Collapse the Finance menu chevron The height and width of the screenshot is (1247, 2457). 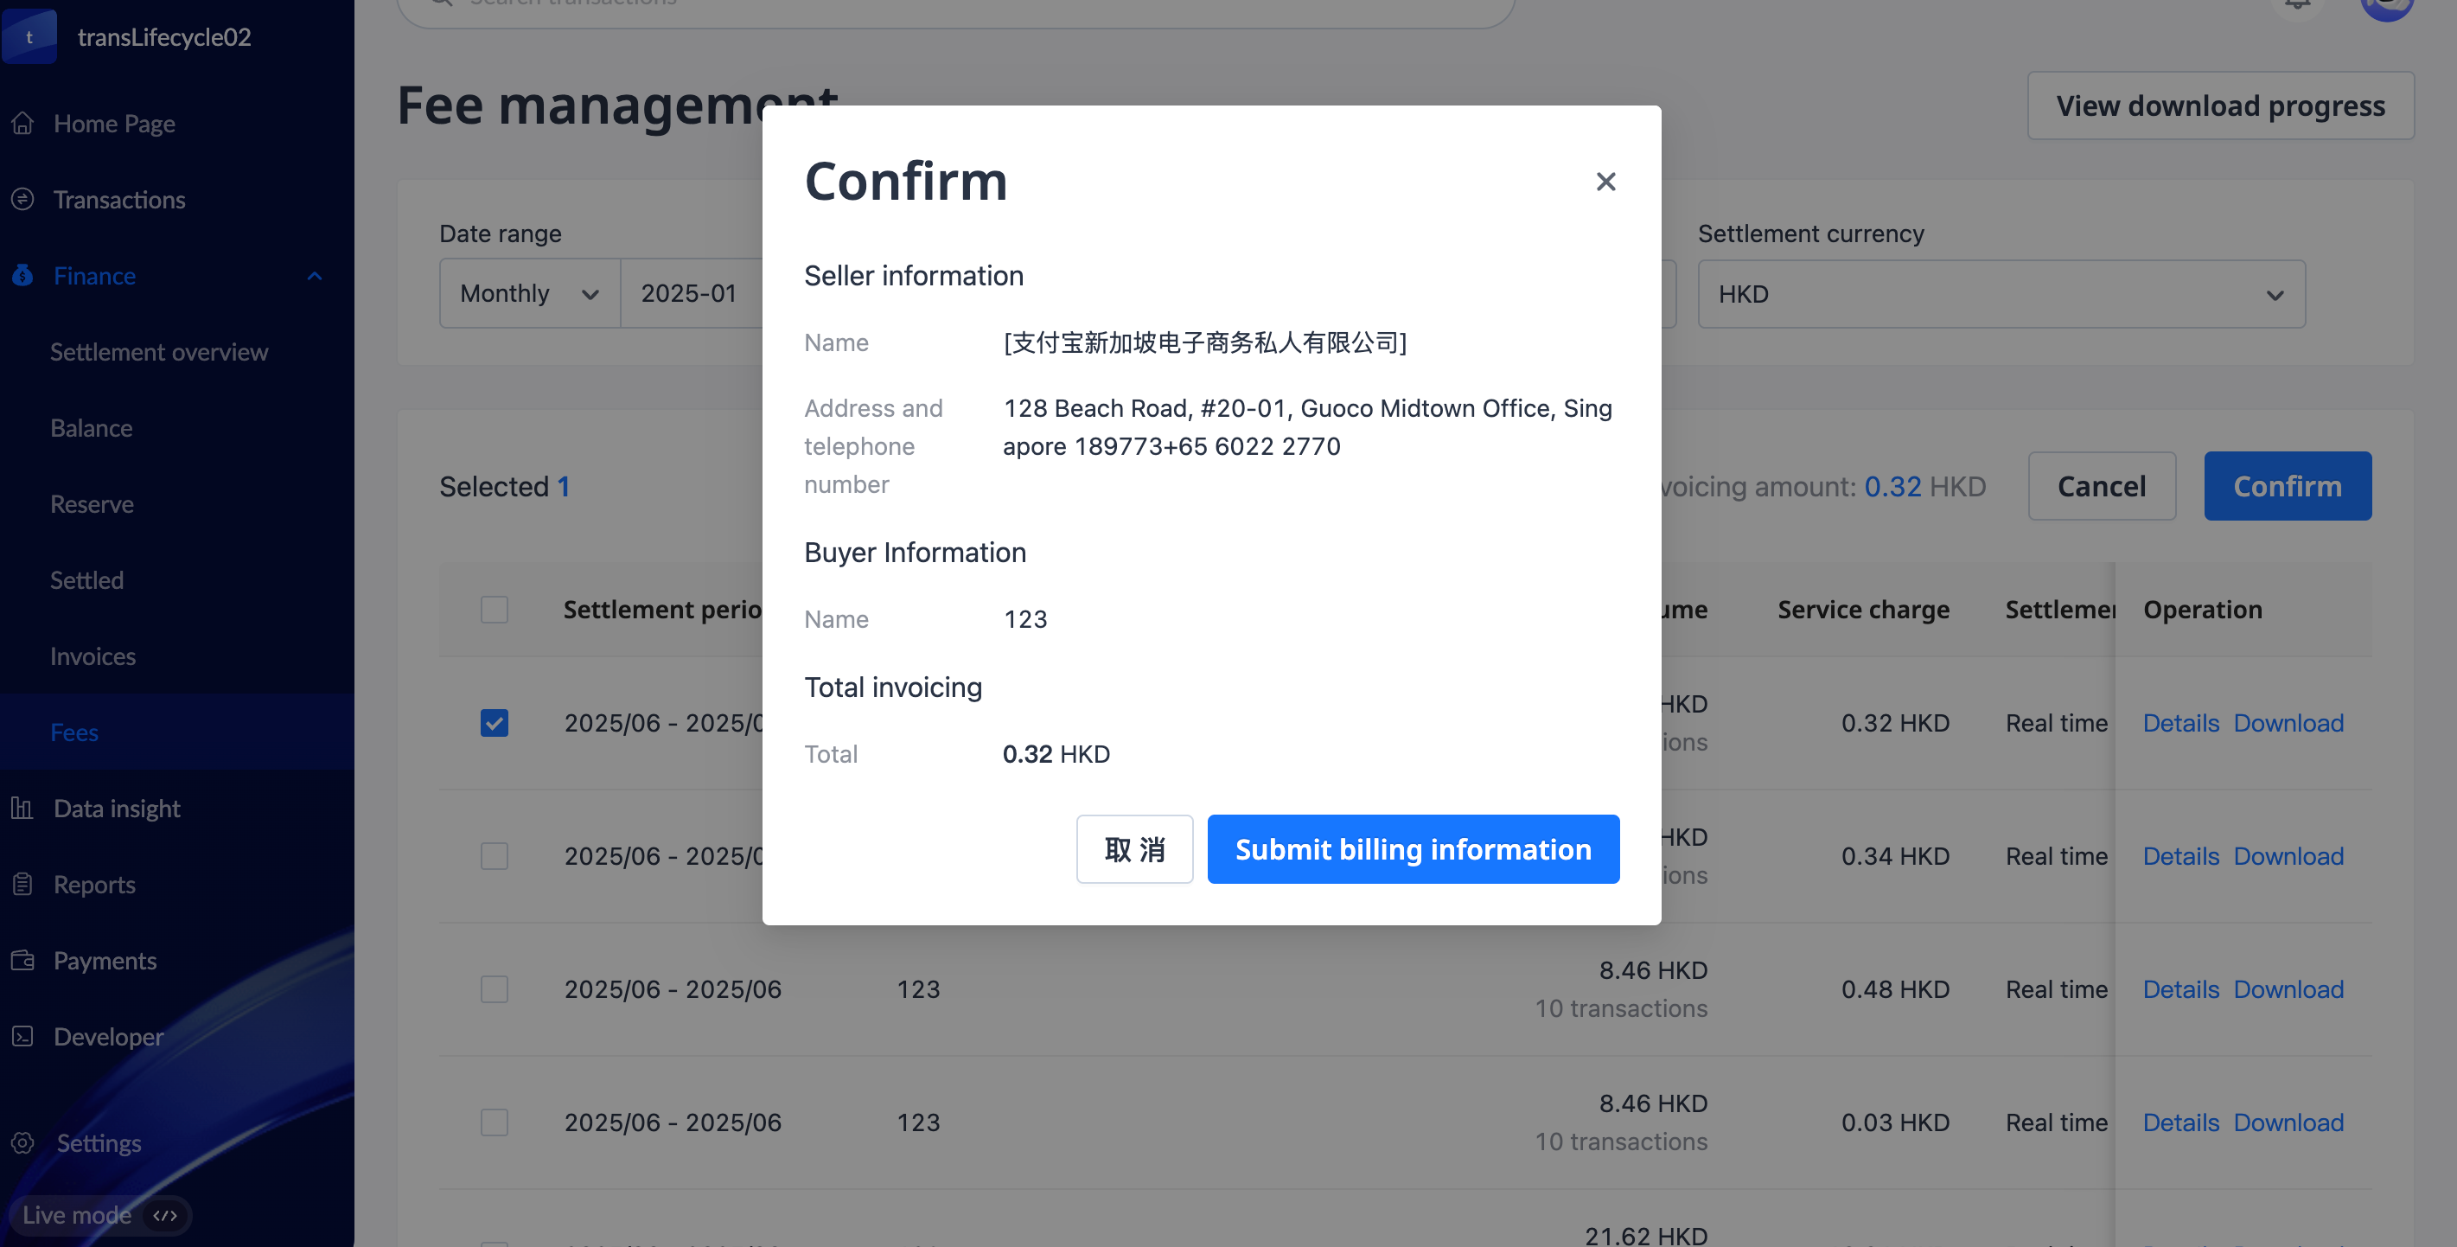[x=315, y=276]
